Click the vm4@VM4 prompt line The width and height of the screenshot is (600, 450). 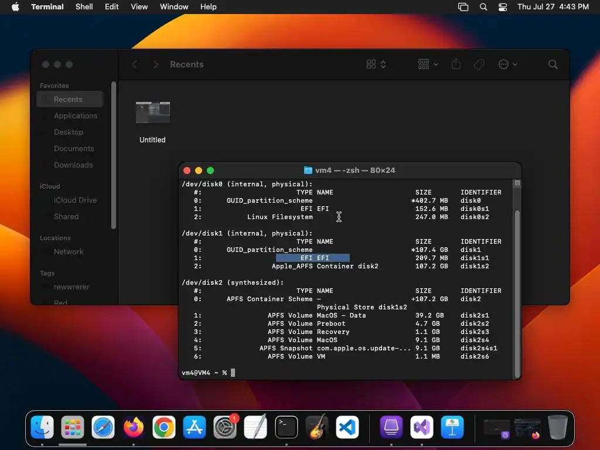(208, 373)
